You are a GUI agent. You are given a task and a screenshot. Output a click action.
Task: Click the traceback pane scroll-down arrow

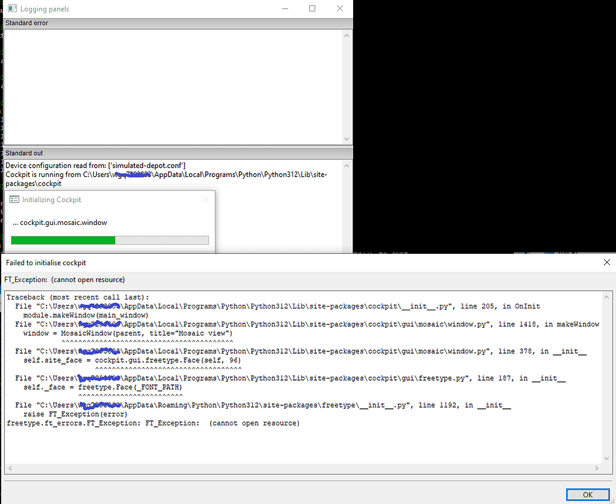coord(607,457)
